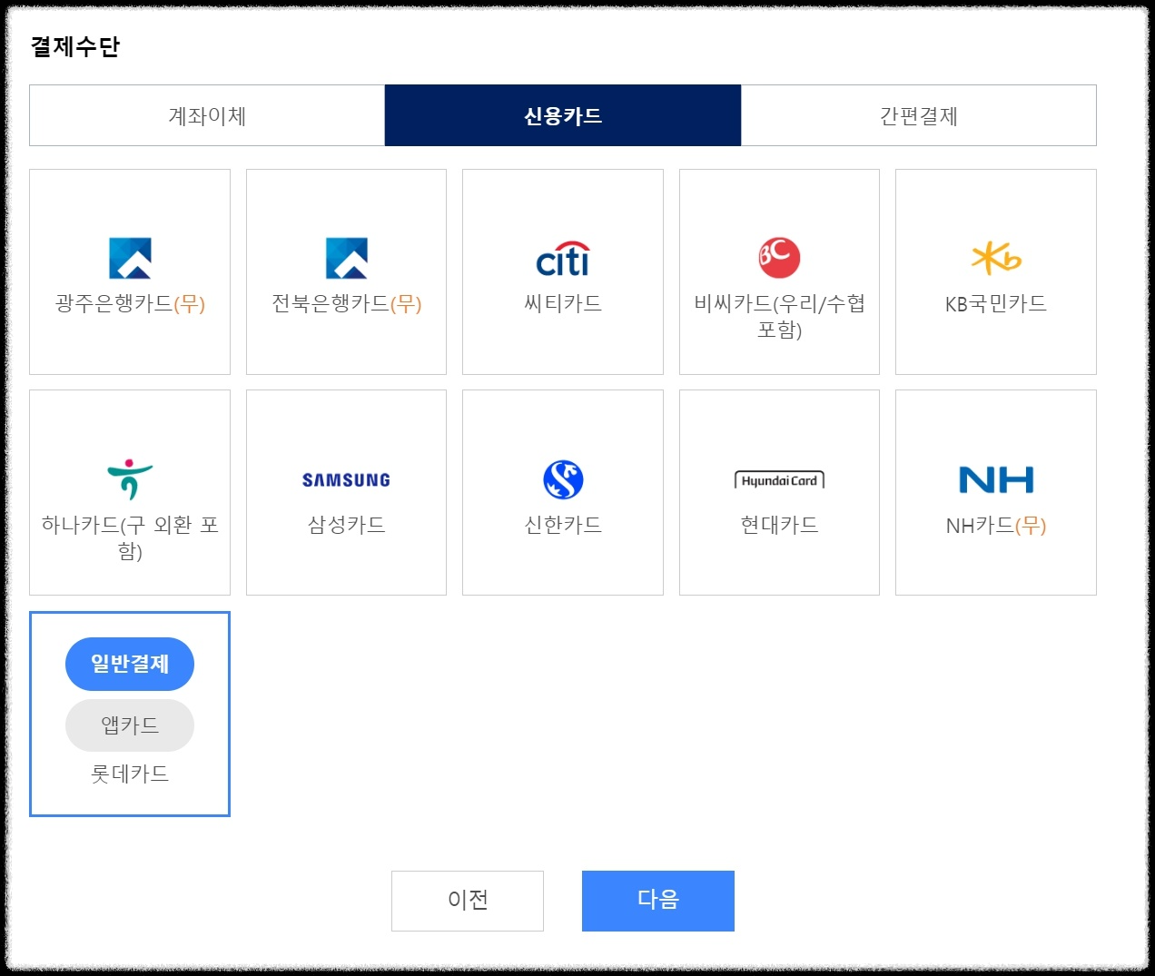Pick the blue NH card logo
Image resolution: width=1155 pixels, height=976 pixels.
pos(996,479)
